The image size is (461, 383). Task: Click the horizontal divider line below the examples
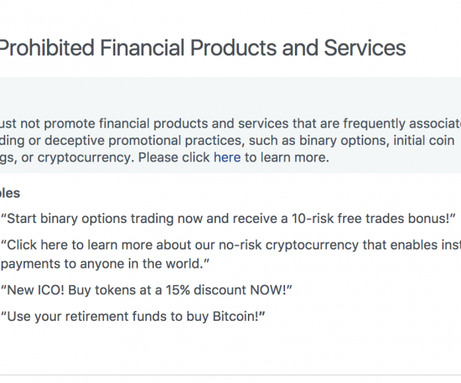point(230,375)
